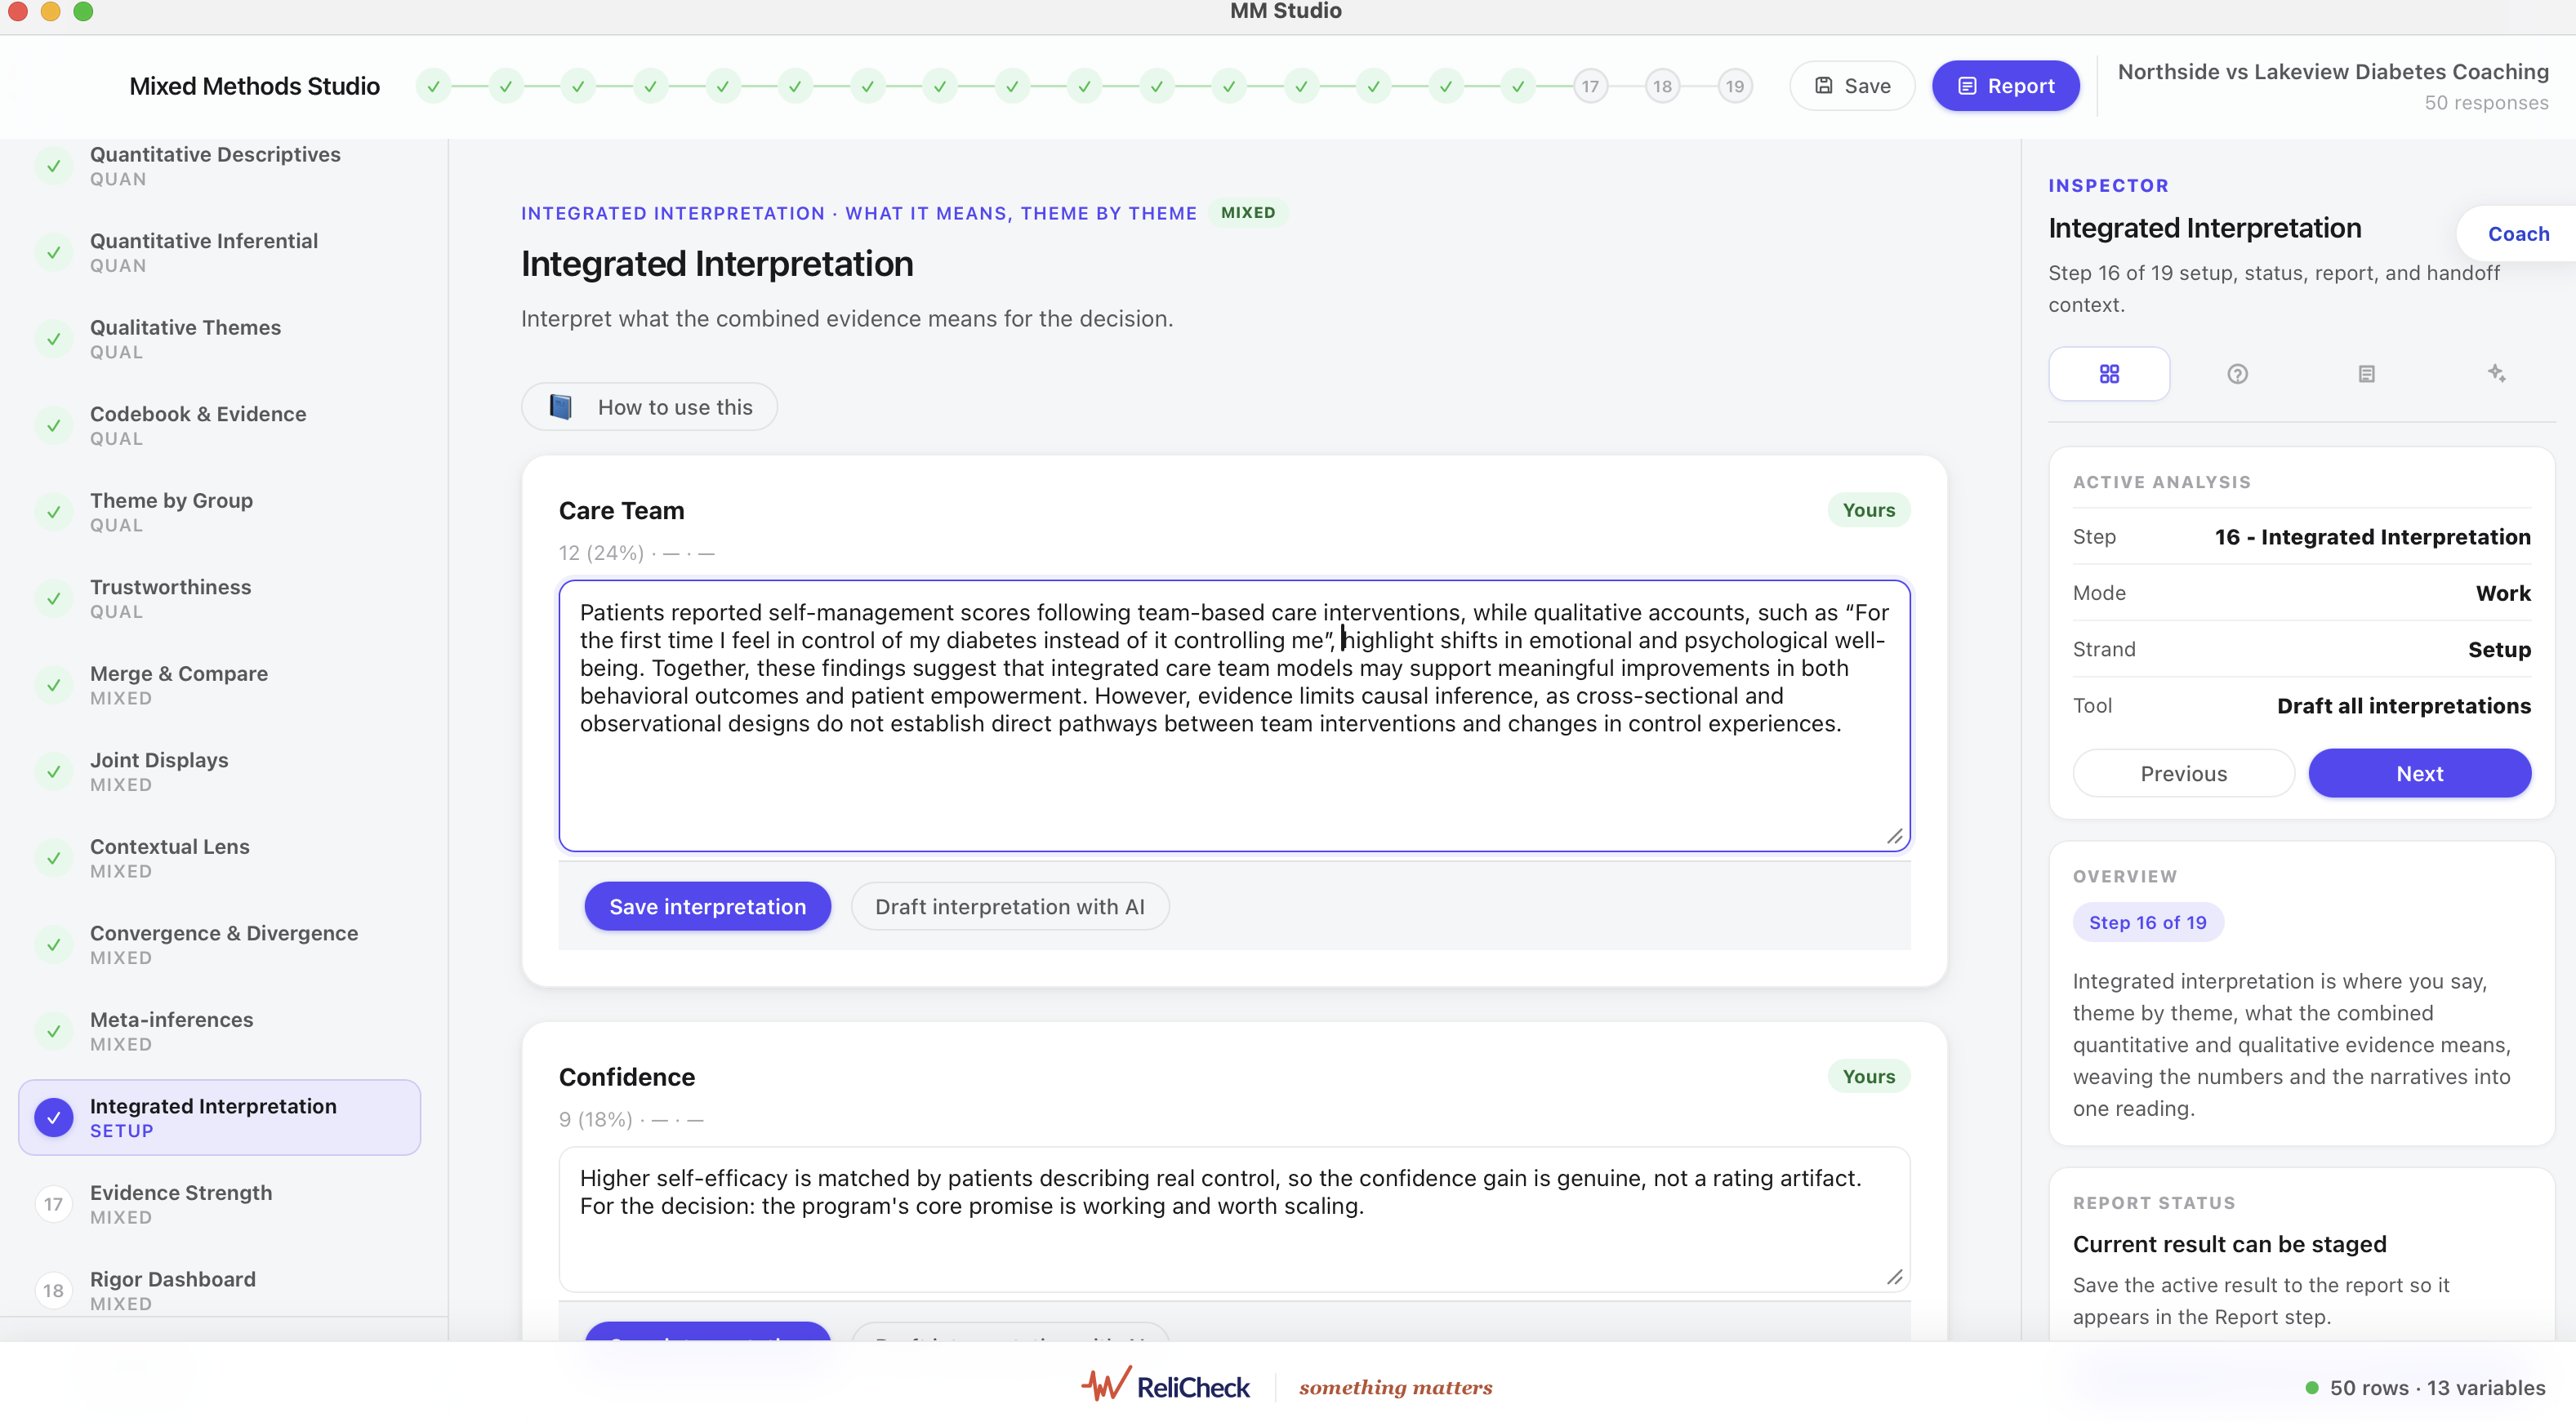Open the Evidence Strength step
This screenshot has height=1422, width=2576.
pyautogui.click(x=220, y=1204)
